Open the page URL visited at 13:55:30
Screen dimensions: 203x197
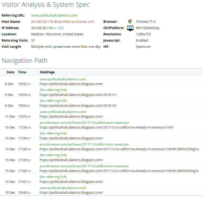point(71,117)
